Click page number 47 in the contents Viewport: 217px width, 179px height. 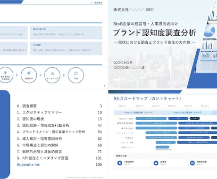coord(100,125)
